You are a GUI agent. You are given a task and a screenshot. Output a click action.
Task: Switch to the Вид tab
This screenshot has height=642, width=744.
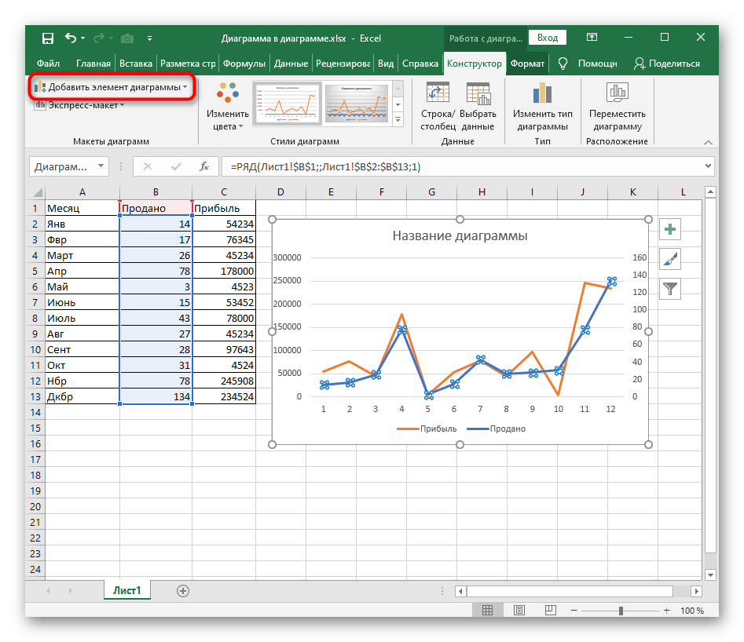pyautogui.click(x=386, y=64)
